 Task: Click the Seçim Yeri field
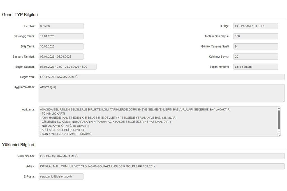pos(161,77)
